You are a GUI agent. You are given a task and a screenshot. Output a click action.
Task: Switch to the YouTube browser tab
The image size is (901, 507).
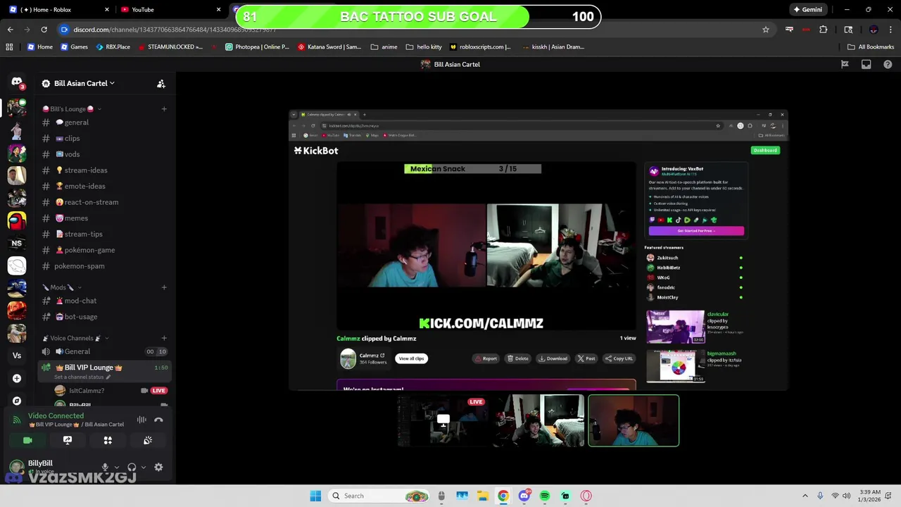(x=169, y=10)
